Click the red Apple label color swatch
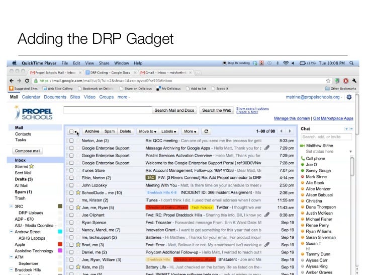The image size is (366, 275). (x=60, y=244)
